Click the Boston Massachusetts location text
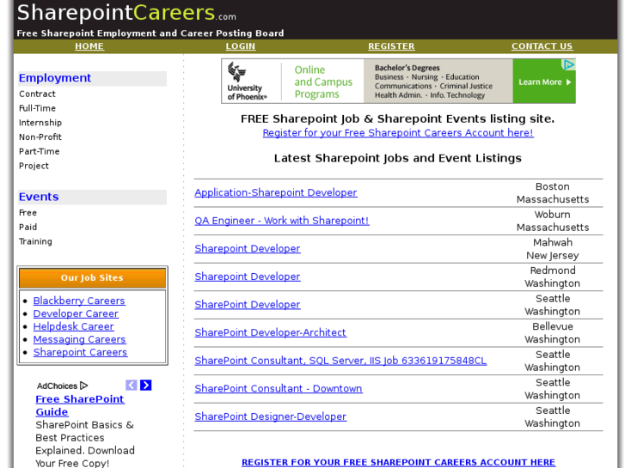Viewport: 625px width, 468px height. click(x=553, y=192)
